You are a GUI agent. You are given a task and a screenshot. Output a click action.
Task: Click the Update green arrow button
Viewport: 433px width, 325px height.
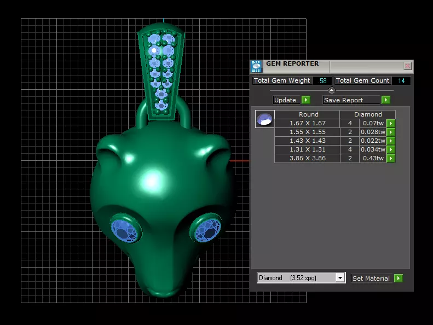[x=305, y=100]
